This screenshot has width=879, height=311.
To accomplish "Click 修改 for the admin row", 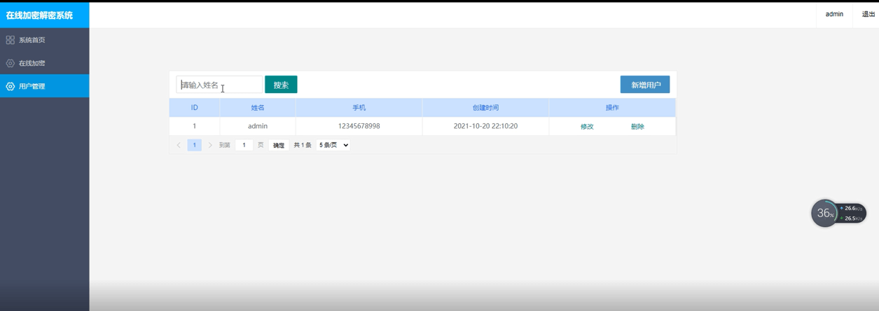I will click(587, 127).
